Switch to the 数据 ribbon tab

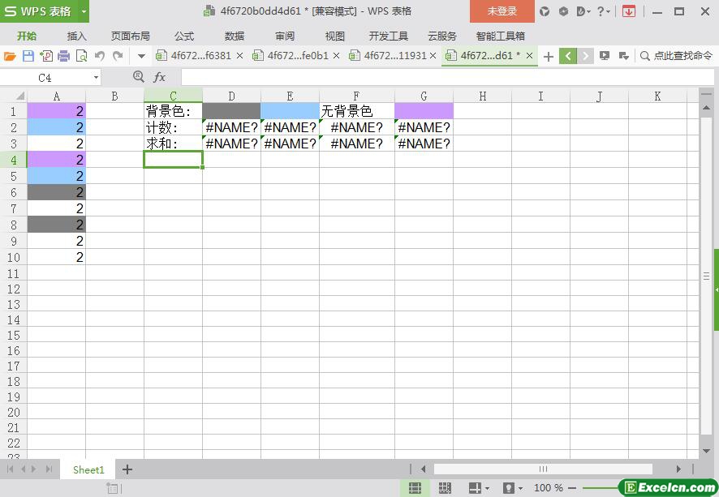point(235,36)
